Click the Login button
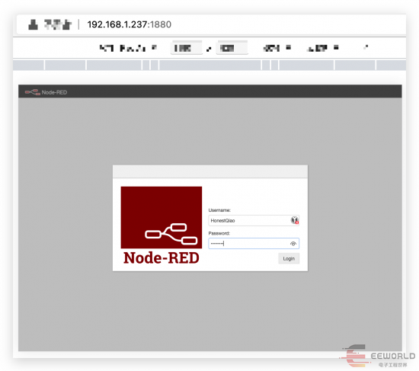This screenshot has height=371, width=419. pos(289,258)
